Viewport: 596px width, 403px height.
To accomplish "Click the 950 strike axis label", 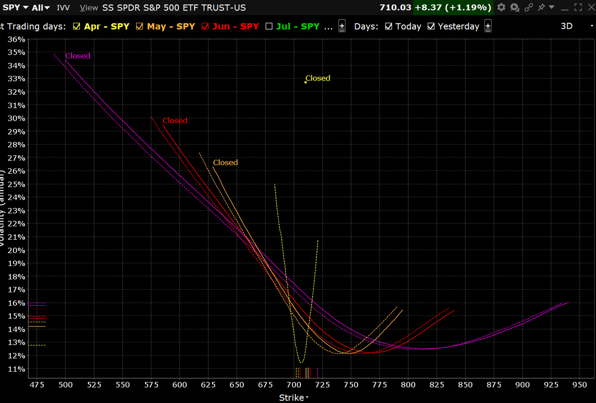I will [580, 385].
